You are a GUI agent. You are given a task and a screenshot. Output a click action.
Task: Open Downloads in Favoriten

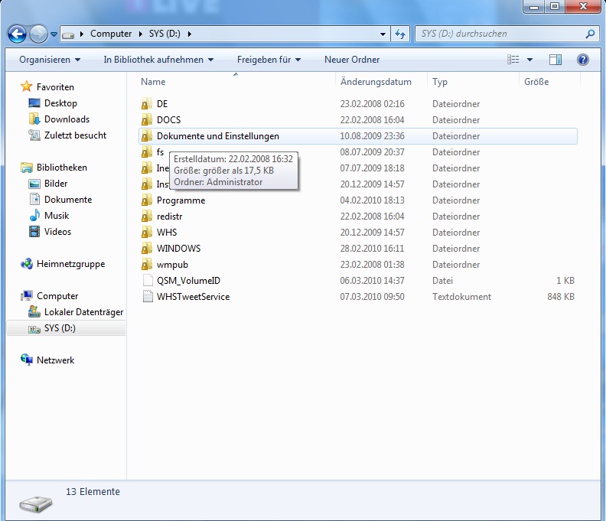click(x=67, y=119)
